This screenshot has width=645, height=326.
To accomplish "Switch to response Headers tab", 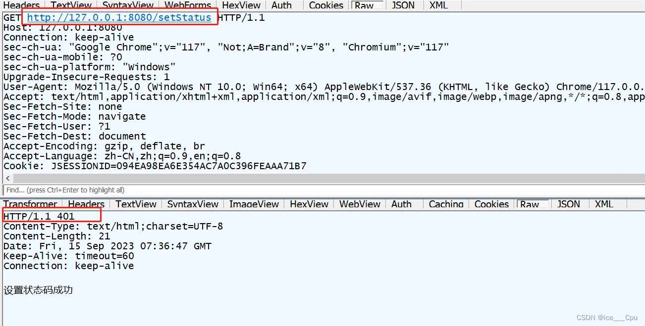I will coord(86,204).
